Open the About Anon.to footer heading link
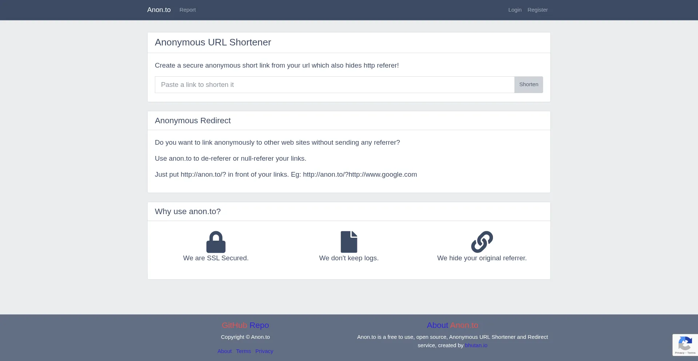698x361 pixels. click(x=453, y=325)
